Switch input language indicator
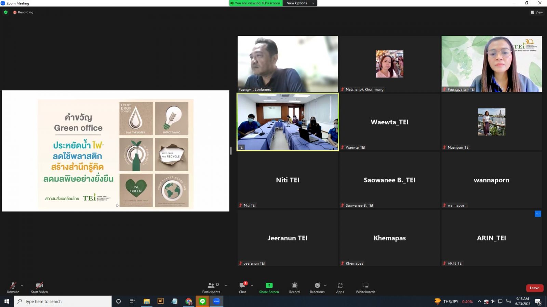Viewport: 547px width, 307px height. click(508, 302)
